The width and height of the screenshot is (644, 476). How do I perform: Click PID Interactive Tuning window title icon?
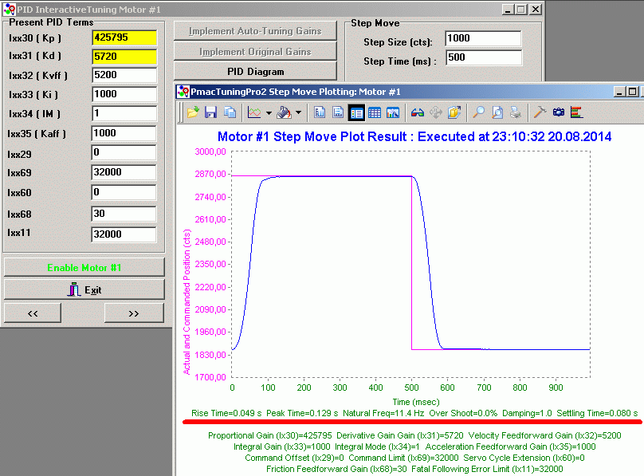[9, 9]
